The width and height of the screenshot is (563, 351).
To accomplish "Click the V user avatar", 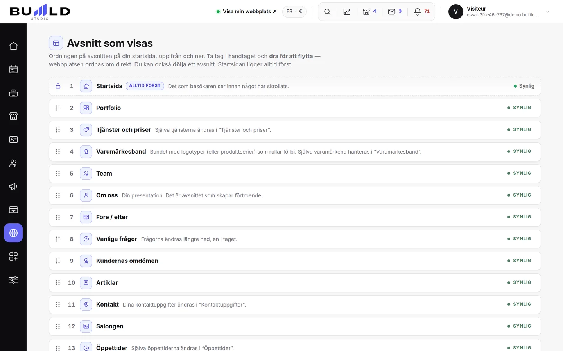I will click(456, 12).
